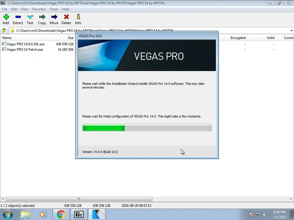Open the Edit menu
This screenshot has height=220, width=294.
point(14,9)
